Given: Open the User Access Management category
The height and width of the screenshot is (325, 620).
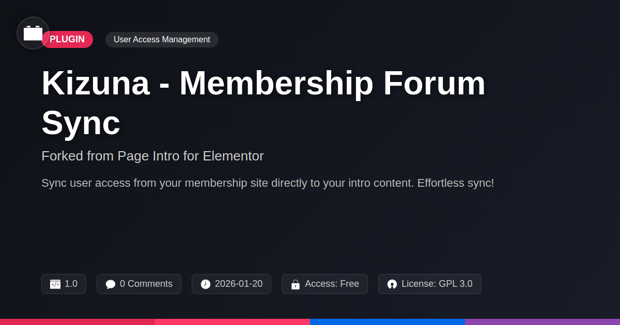Looking at the screenshot, I should pos(162,40).
